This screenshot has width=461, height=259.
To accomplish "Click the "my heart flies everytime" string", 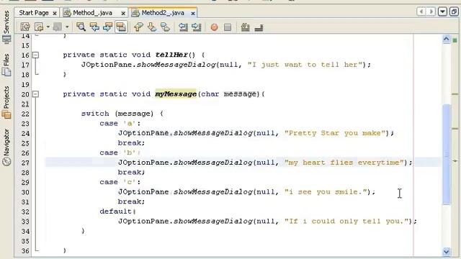I will pyautogui.click(x=344, y=163).
